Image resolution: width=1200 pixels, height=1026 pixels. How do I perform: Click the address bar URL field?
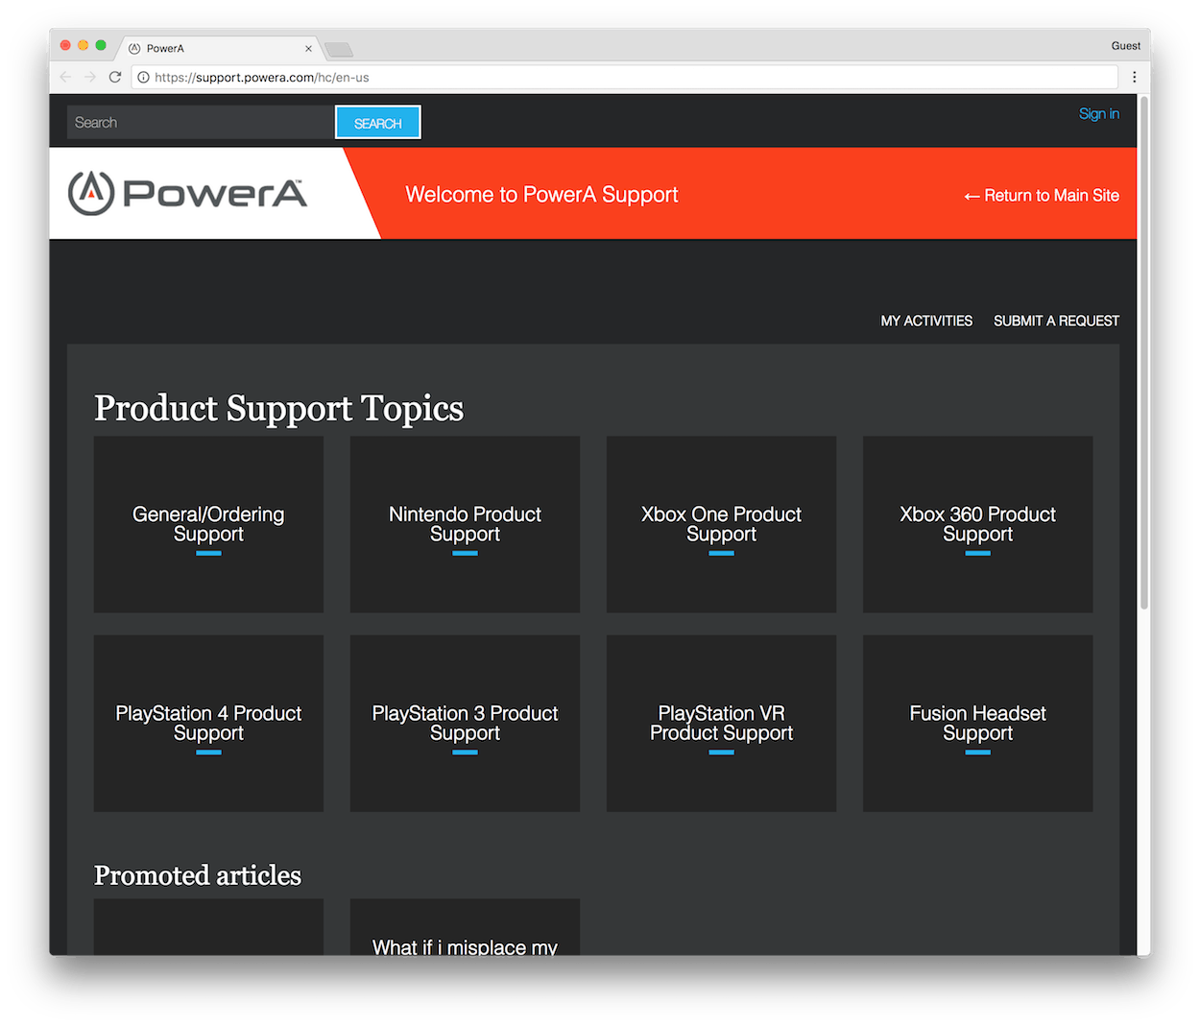coord(624,78)
